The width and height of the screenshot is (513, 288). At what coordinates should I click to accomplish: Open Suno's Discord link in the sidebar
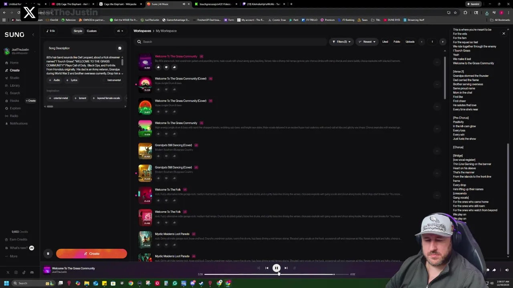[32, 272]
